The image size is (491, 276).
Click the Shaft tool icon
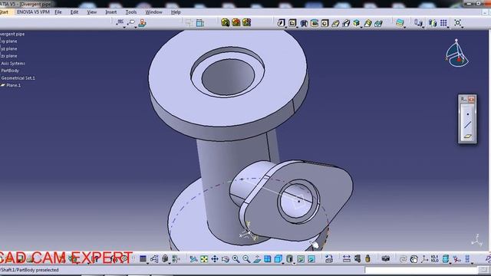[x=304, y=23]
